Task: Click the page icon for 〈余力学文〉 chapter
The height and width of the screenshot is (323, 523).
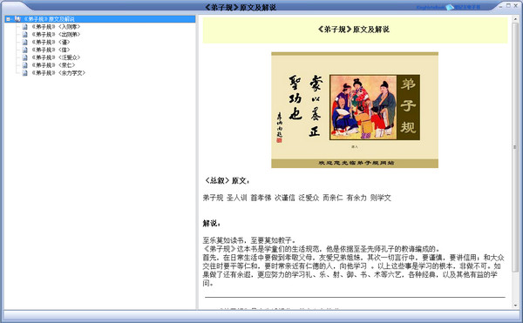Action: pos(25,72)
